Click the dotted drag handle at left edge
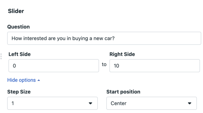Viewport: 203px width, 113px height. (x=1, y=56)
